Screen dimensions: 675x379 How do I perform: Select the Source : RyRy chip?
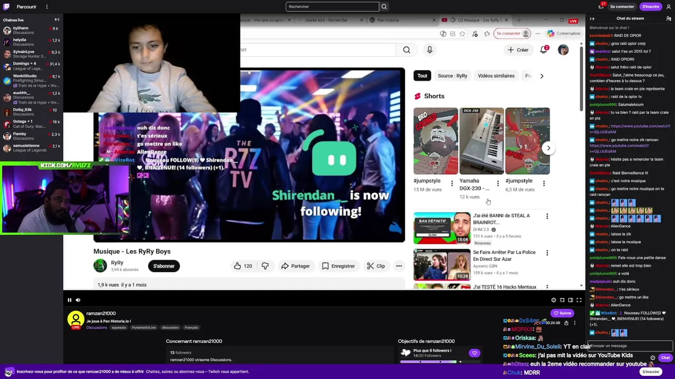coord(452,76)
